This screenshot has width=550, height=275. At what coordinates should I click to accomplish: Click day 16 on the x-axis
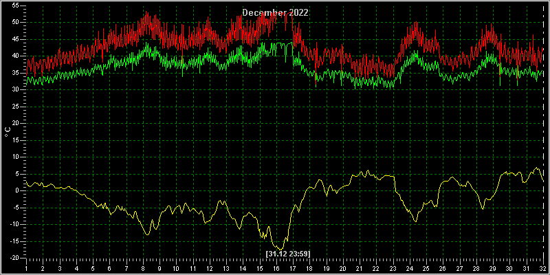(277, 269)
